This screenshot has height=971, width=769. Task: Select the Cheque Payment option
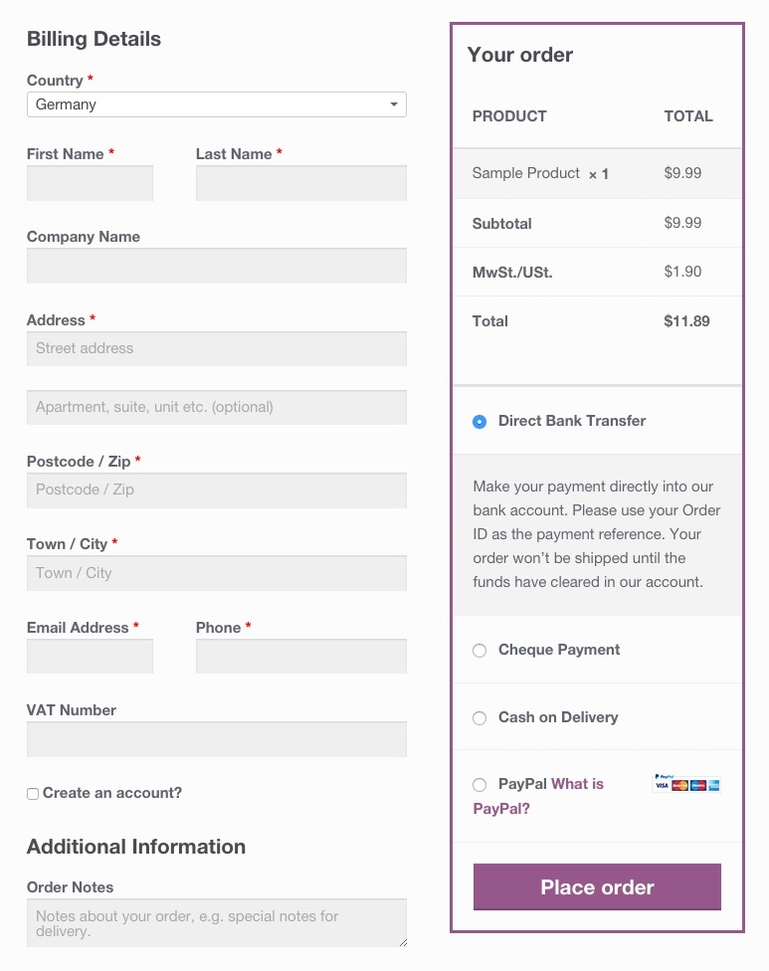pos(480,651)
